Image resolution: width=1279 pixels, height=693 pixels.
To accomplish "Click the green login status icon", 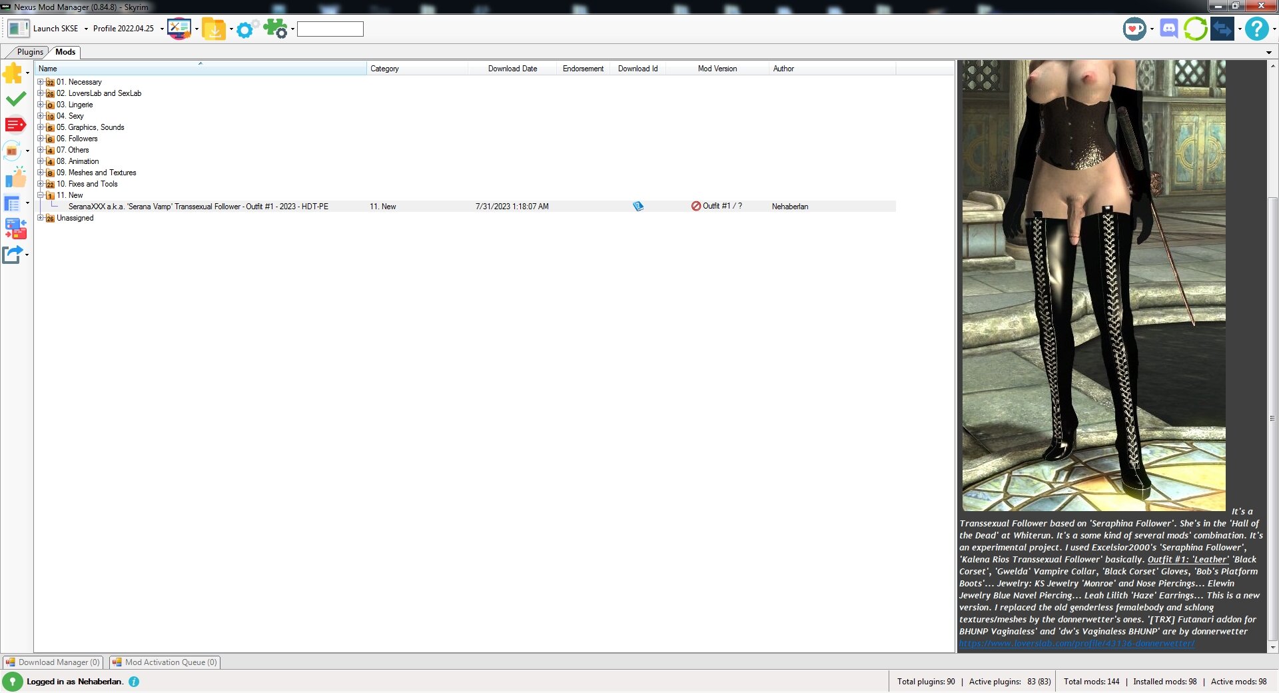I will tap(13, 682).
